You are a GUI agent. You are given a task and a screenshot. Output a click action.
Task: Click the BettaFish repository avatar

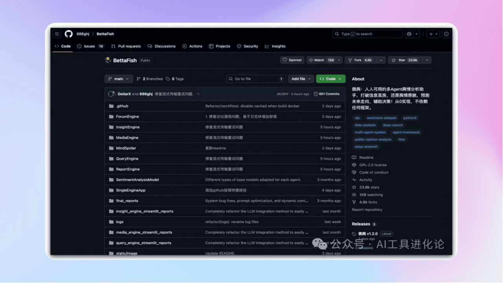[108, 60]
